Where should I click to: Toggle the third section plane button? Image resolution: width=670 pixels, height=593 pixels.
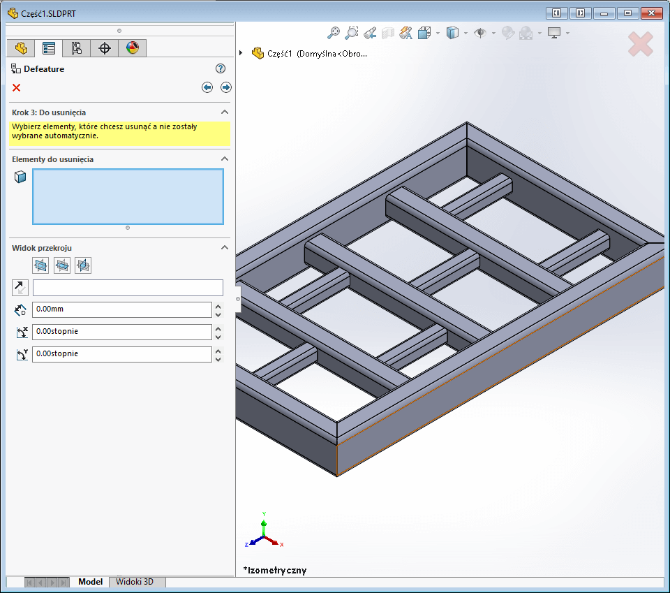82,265
